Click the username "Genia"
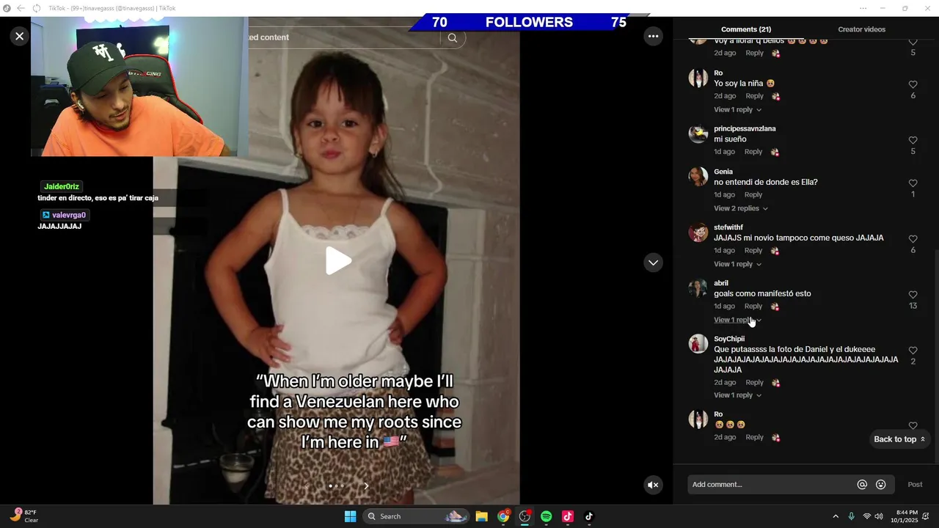The image size is (939, 528). 723,172
